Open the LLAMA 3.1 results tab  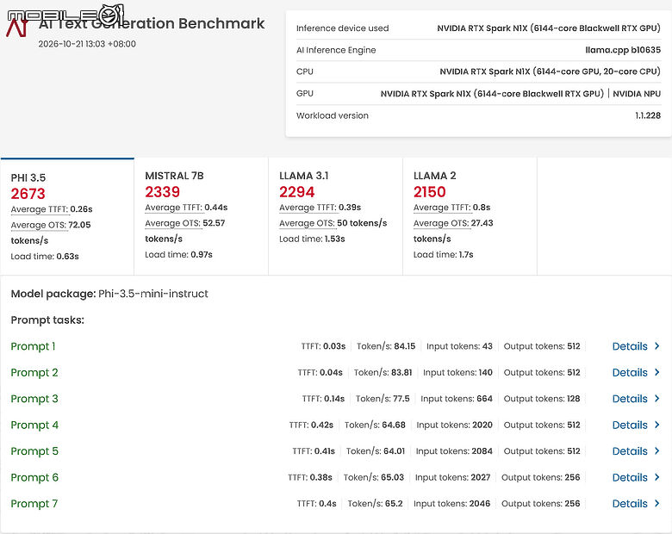(x=336, y=216)
